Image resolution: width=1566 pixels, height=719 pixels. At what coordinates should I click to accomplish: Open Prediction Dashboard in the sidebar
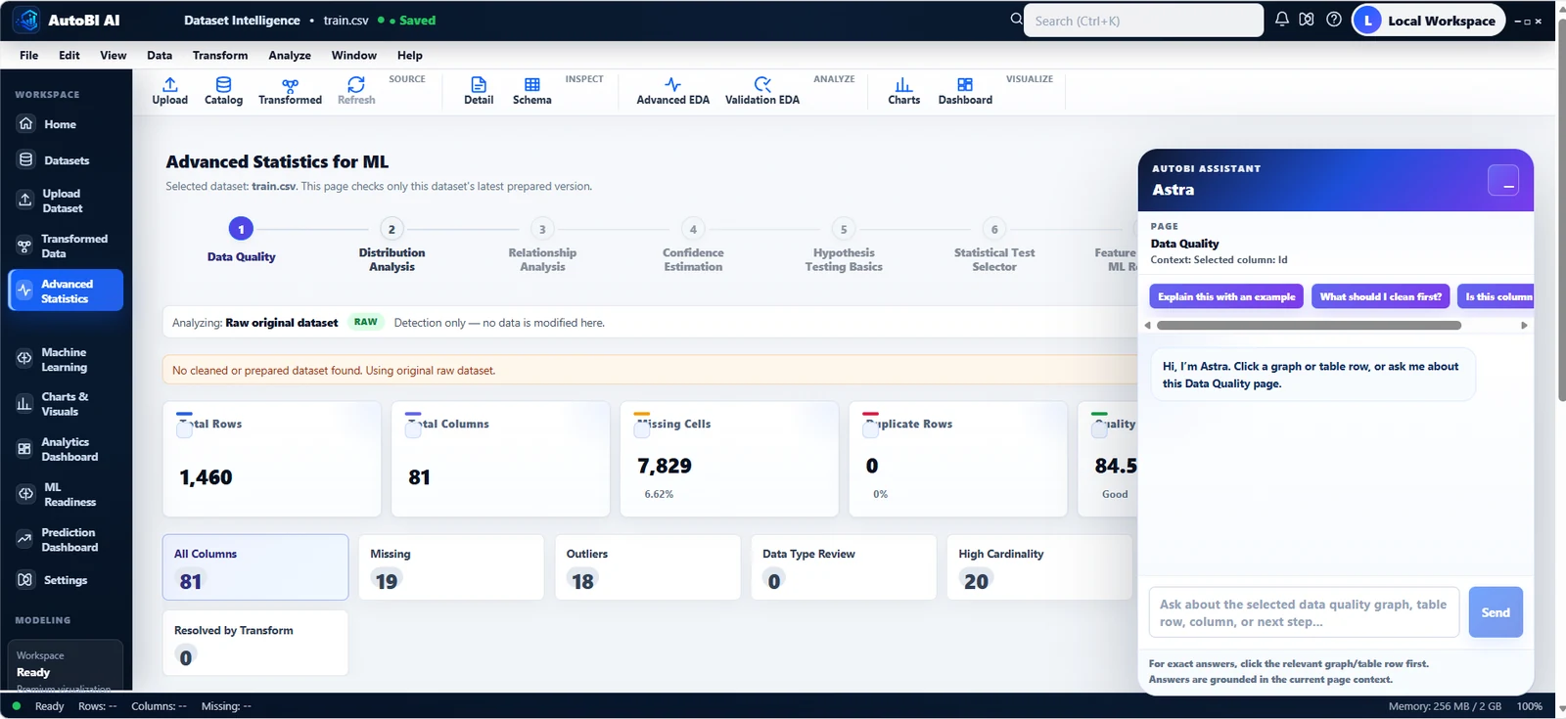click(66, 539)
